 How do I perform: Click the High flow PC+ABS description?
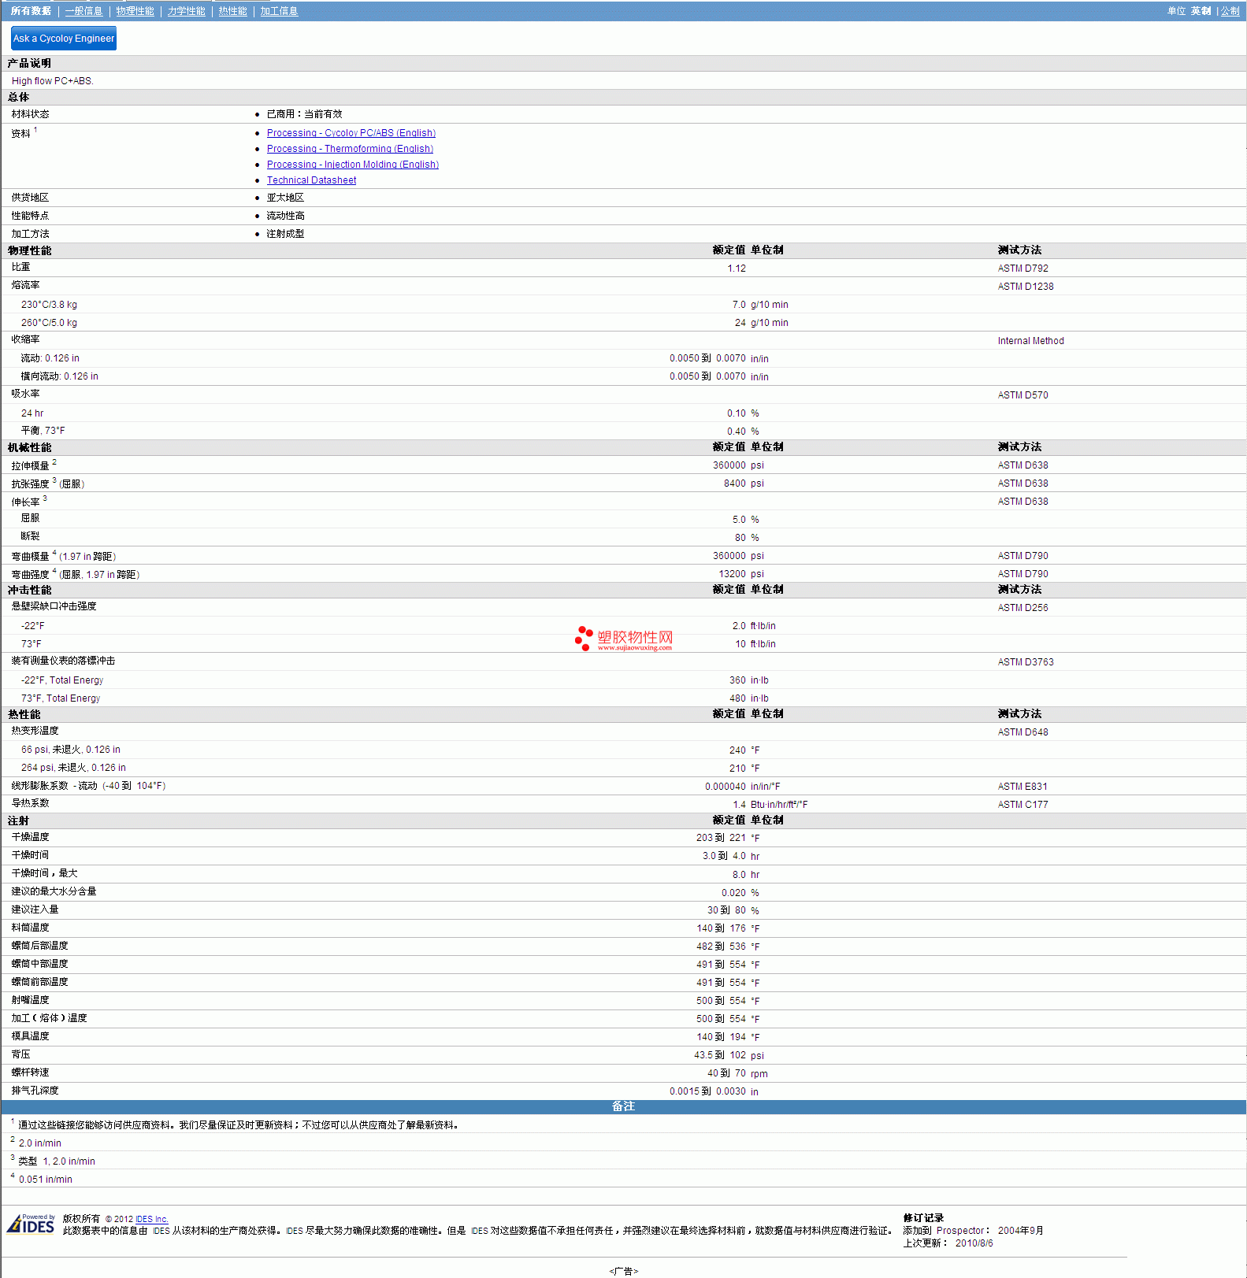tap(52, 81)
